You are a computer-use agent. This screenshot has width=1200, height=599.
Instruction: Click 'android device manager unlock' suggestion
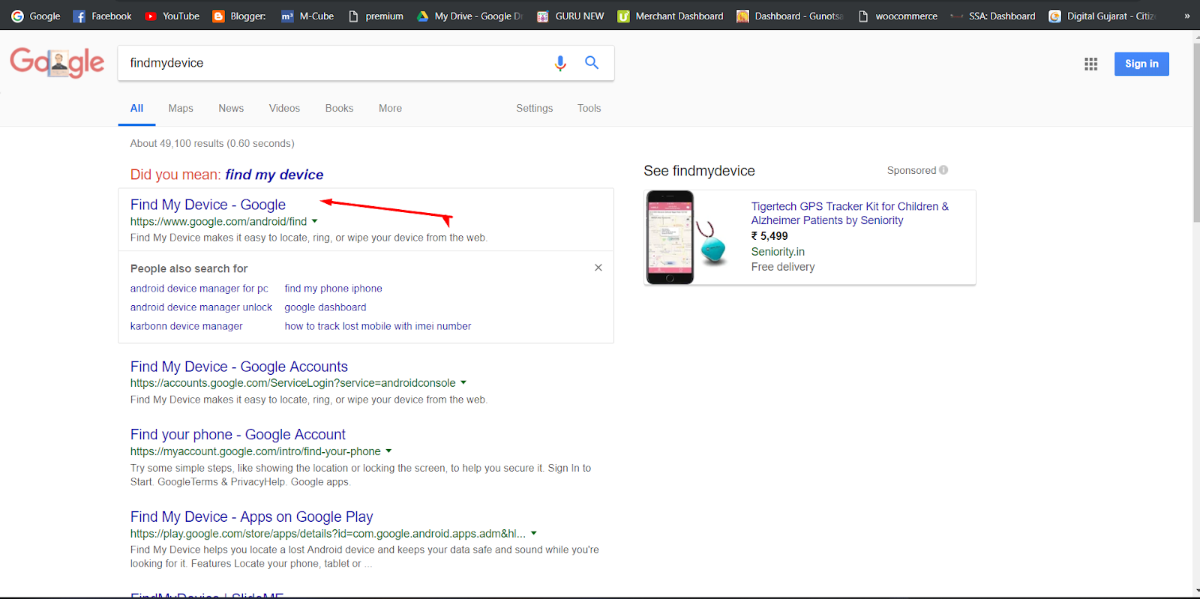201,307
